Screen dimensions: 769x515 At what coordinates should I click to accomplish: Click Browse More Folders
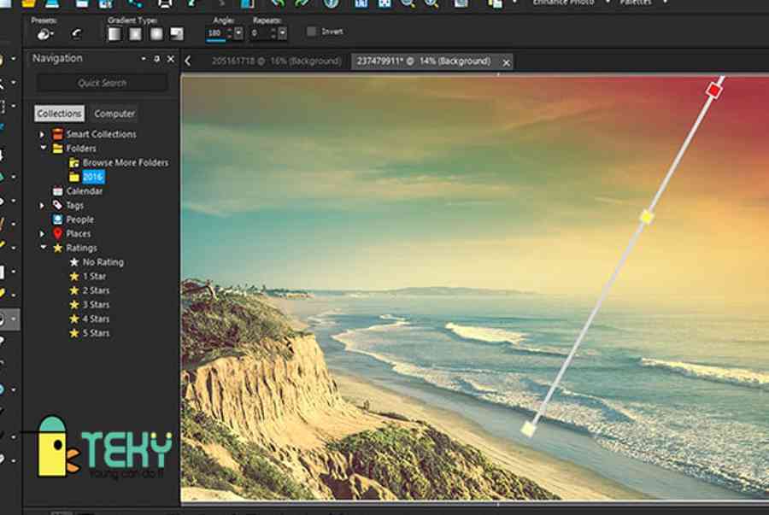(125, 162)
